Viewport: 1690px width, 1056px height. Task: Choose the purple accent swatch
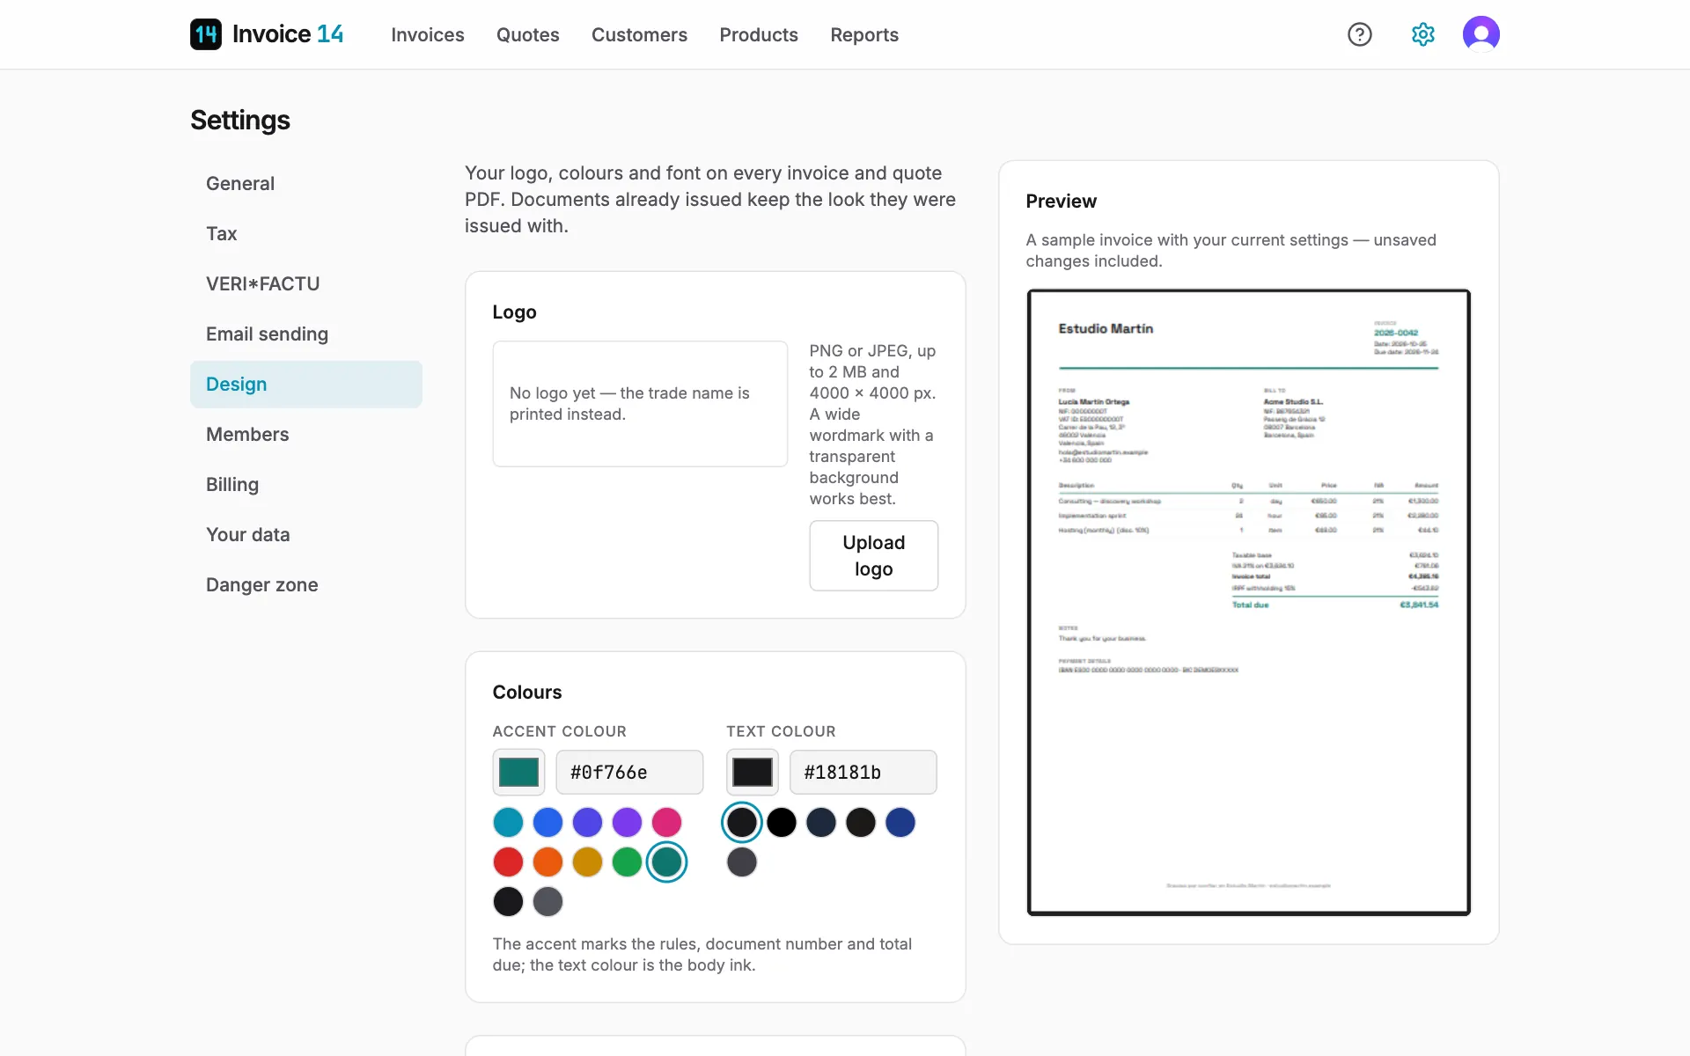click(x=627, y=823)
